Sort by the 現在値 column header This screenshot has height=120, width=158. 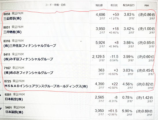[x=99, y=5]
